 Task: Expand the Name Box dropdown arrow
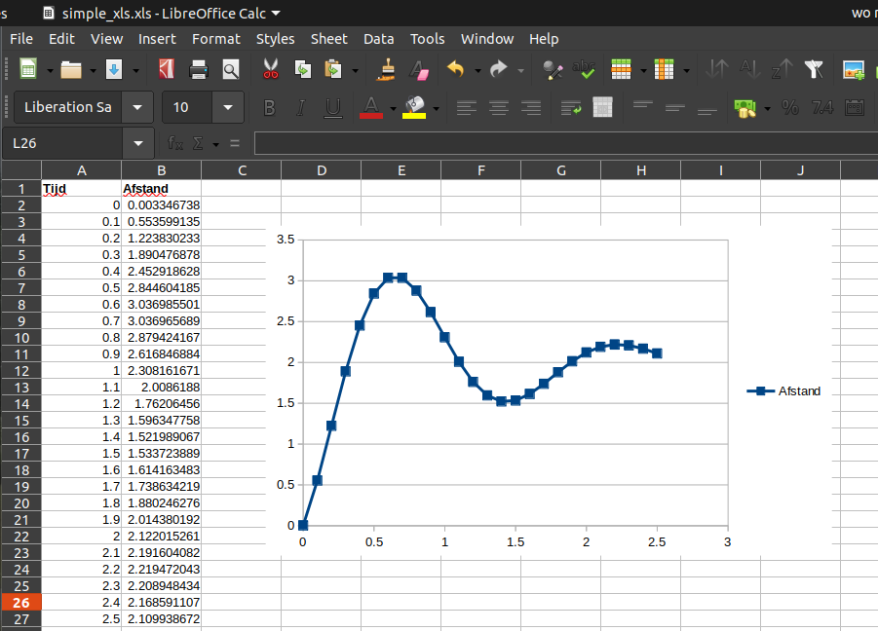(137, 143)
